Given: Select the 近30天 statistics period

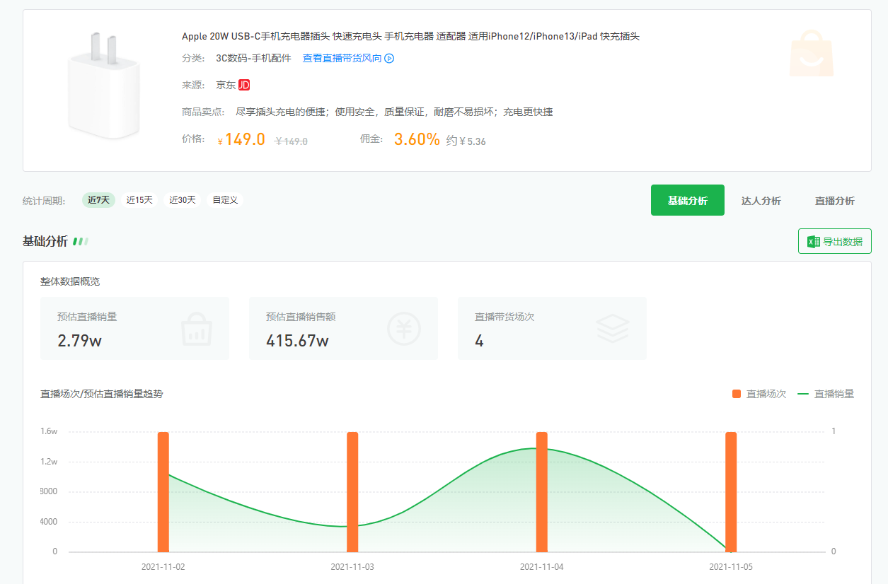Looking at the screenshot, I should (x=183, y=200).
